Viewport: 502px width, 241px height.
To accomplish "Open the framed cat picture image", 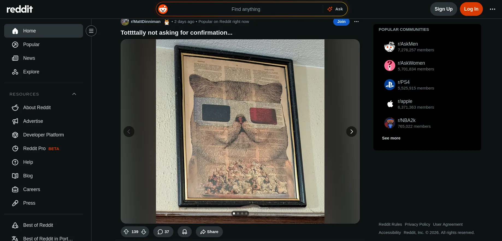I will point(240,131).
